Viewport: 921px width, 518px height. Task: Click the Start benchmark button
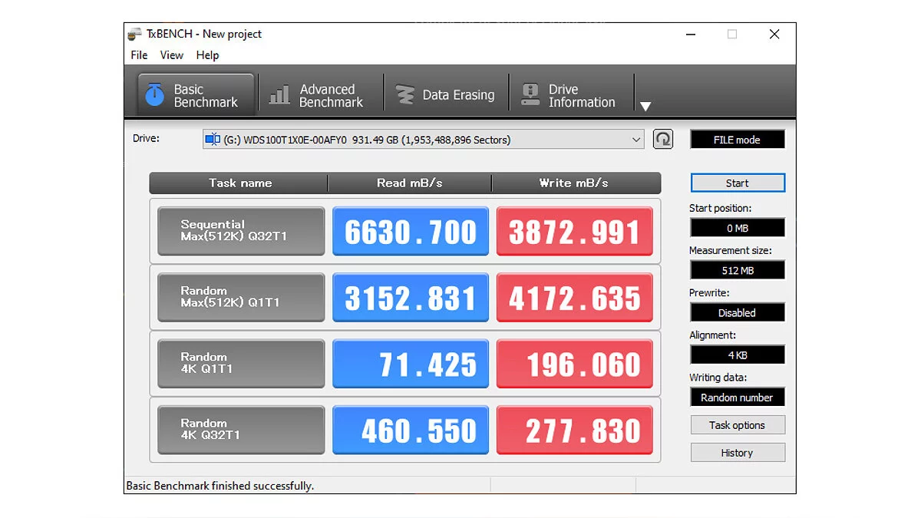(737, 183)
